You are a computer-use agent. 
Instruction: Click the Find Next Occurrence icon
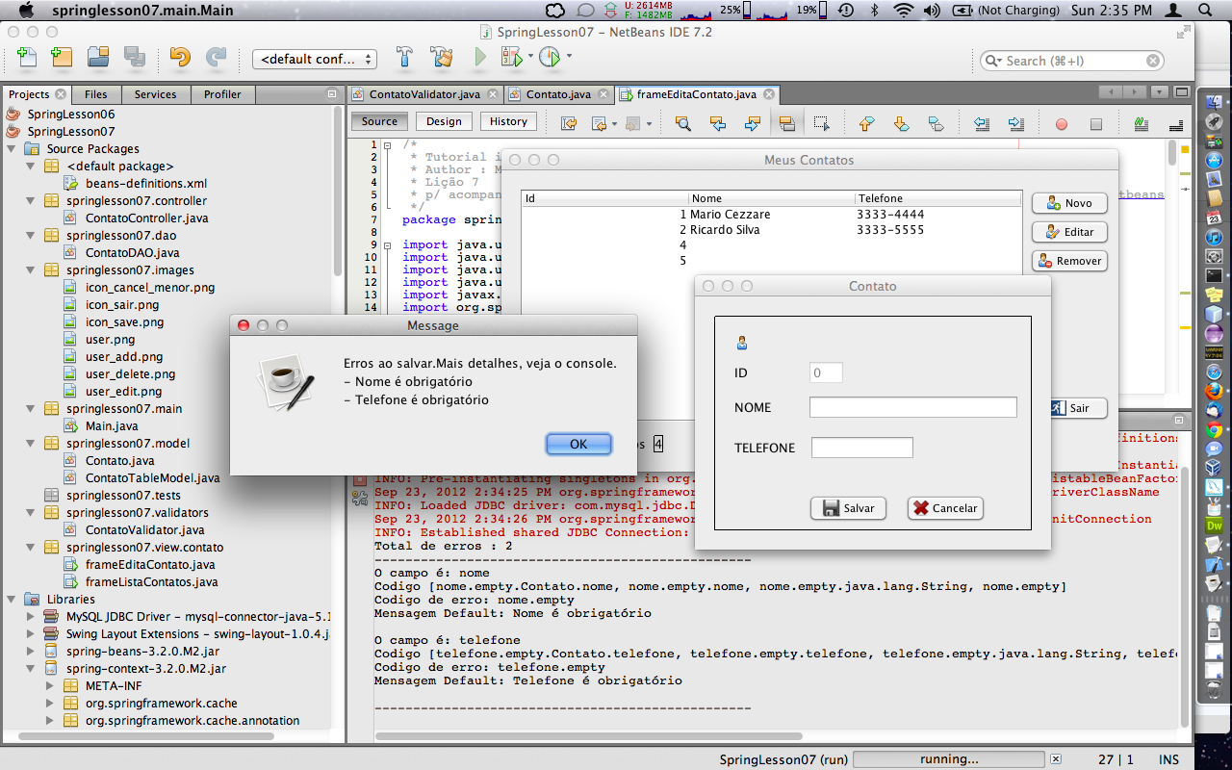point(752,123)
